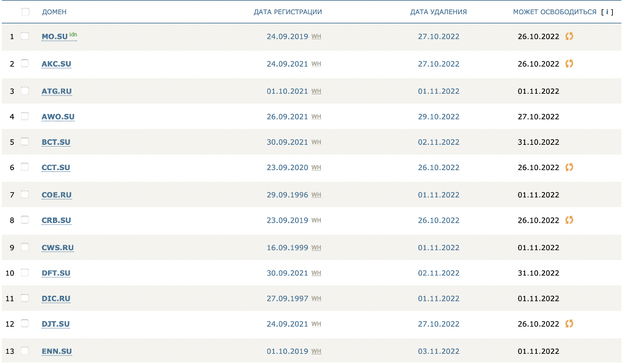The image size is (622, 363).
Task: Tick the select-all checkbox in table header
Action: (x=25, y=12)
